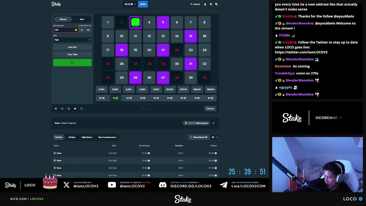Viewport: 366px width, 206px height.
Task: Click the 270.0× payout box
Action: (x=183, y=90)
